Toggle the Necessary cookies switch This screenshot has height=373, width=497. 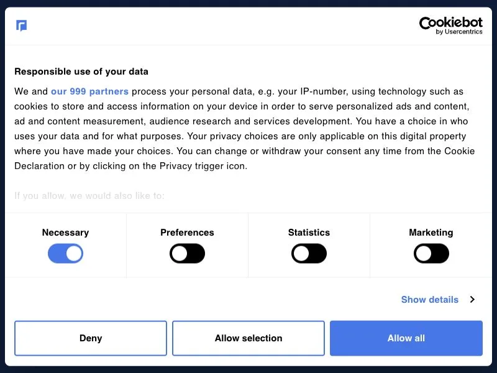click(66, 254)
